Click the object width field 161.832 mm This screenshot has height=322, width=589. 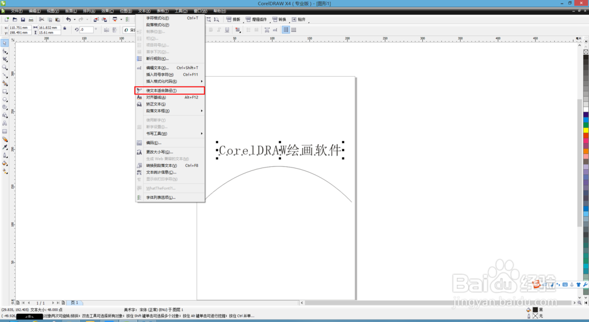click(x=49, y=28)
